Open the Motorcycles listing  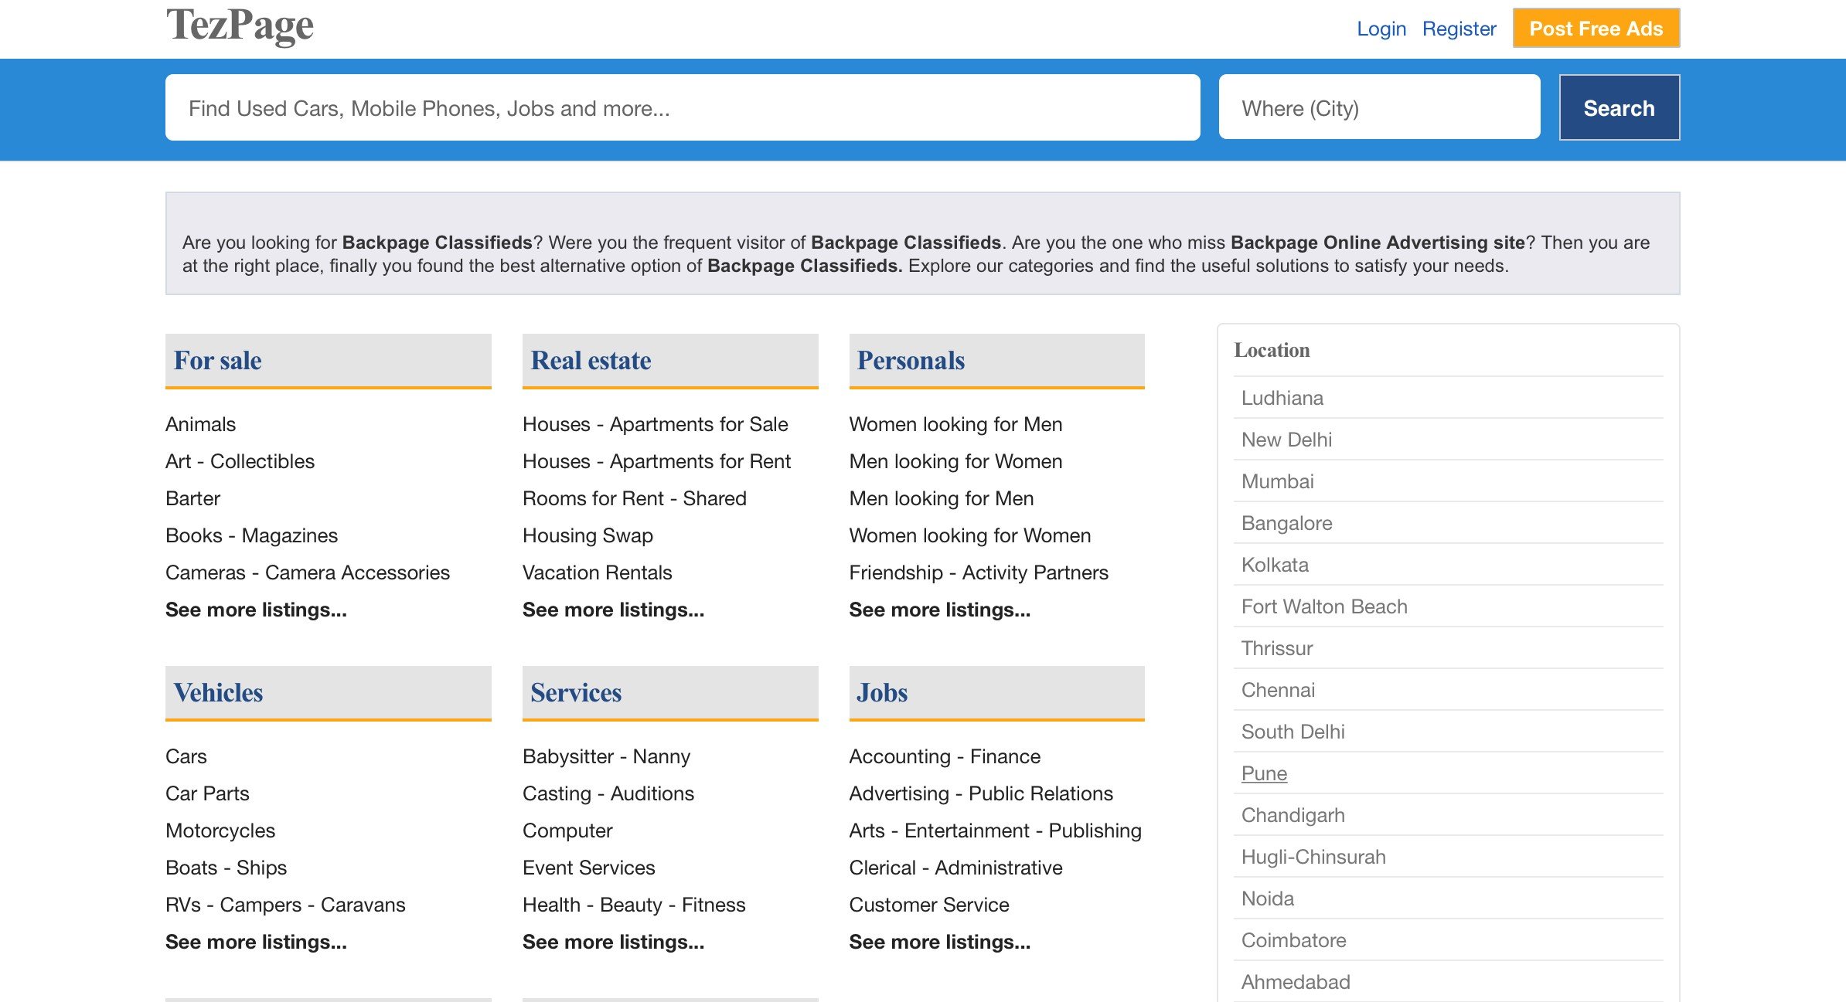coord(220,830)
